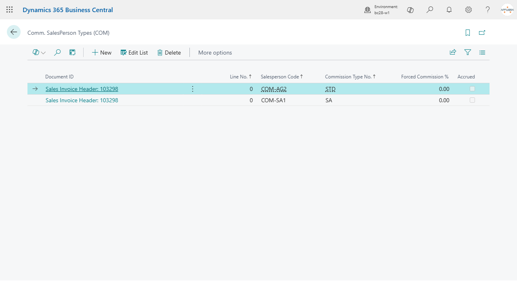Show more options for COM-AG2 row
Screen dimensions: 517x291
tap(193, 89)
